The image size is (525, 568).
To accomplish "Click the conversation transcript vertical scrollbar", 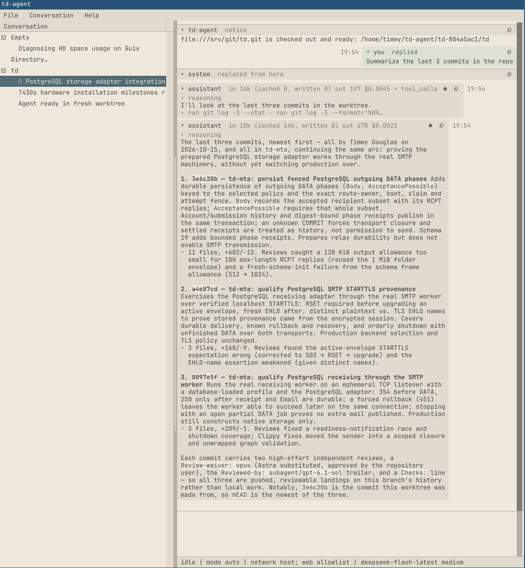I will pos(520,266).
